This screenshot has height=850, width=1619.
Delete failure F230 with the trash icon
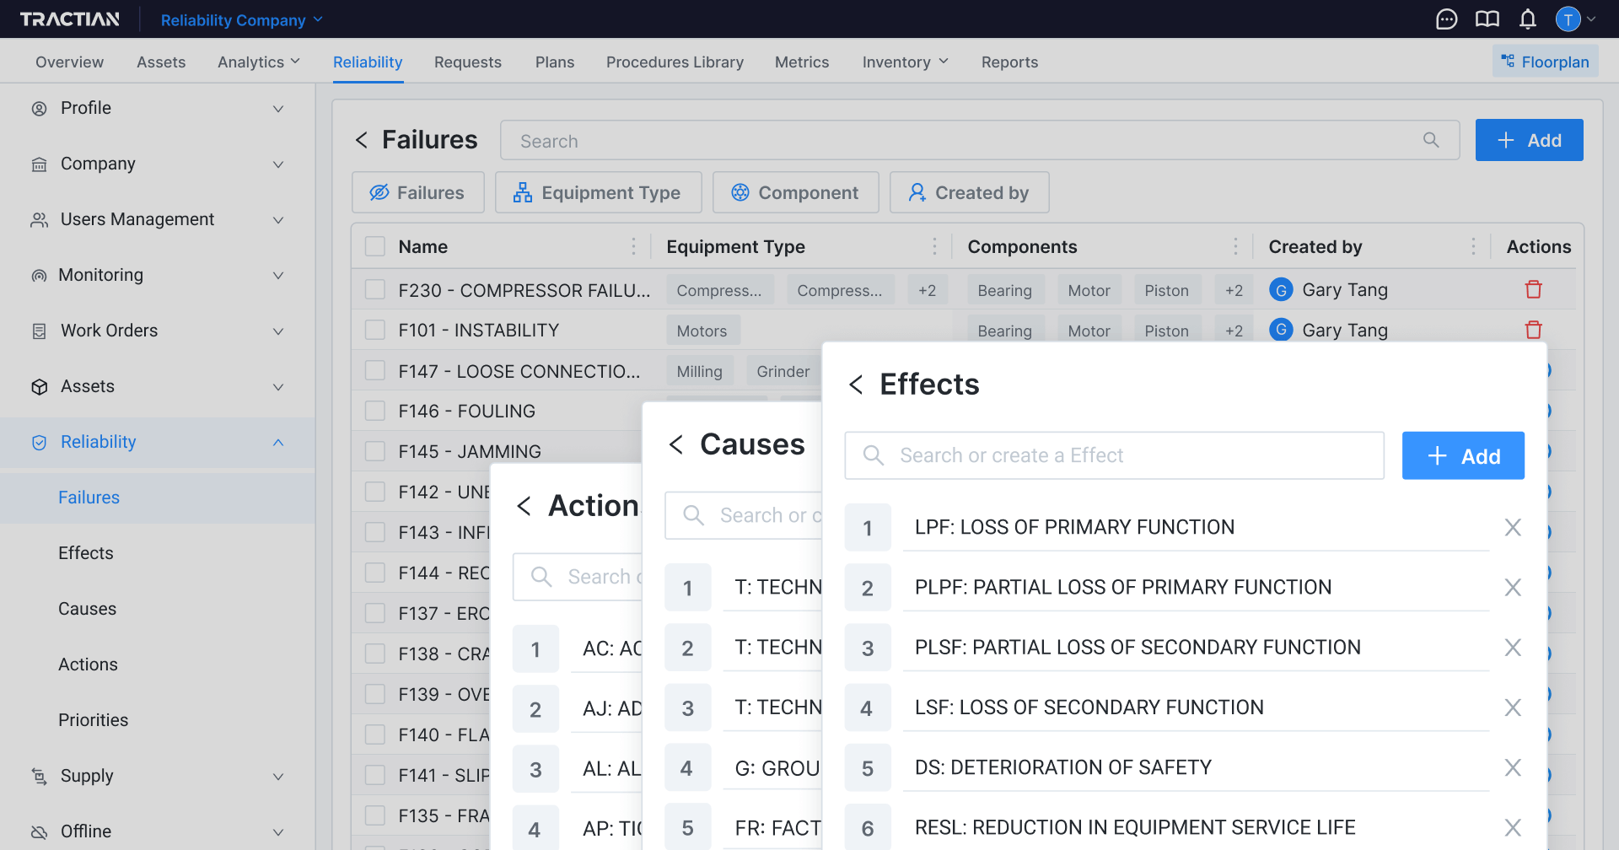1533,289
